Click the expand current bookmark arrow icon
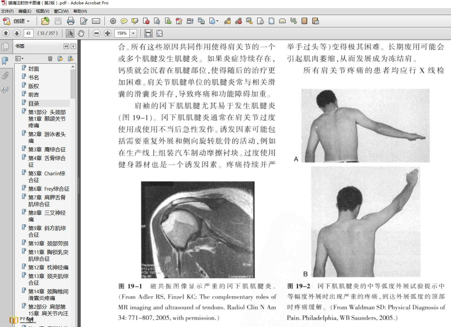Image resolution: width=451 pixels, height=327 pixels. (x=70, y=59)
